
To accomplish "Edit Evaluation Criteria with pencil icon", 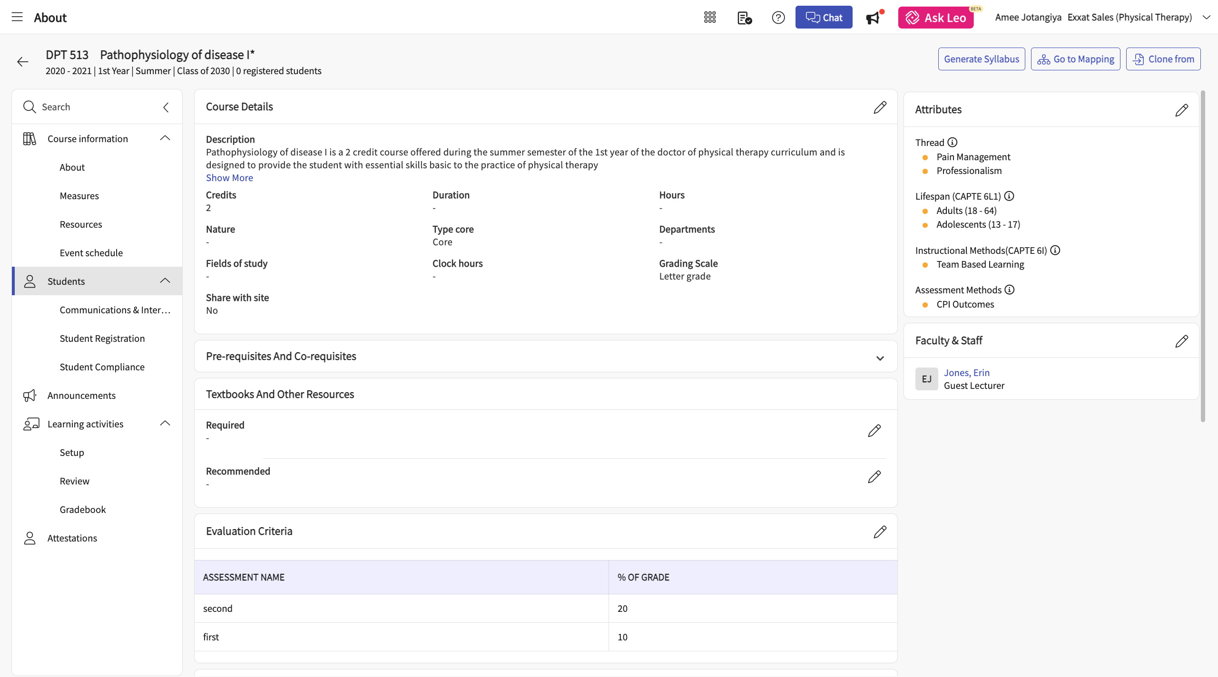I will point(880,532).
